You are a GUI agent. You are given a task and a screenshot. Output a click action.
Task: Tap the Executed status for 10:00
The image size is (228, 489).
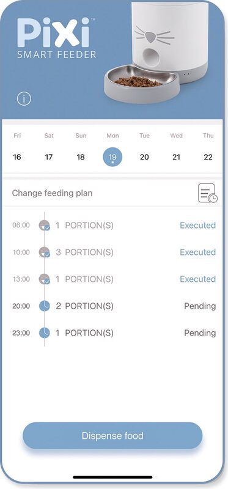[x=198, y=252]
